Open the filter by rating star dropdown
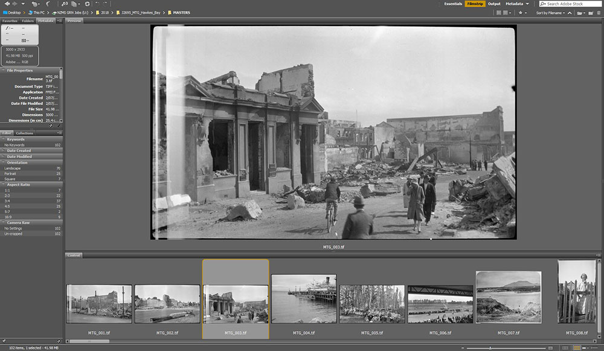604x351 pixels. (522, 12)
